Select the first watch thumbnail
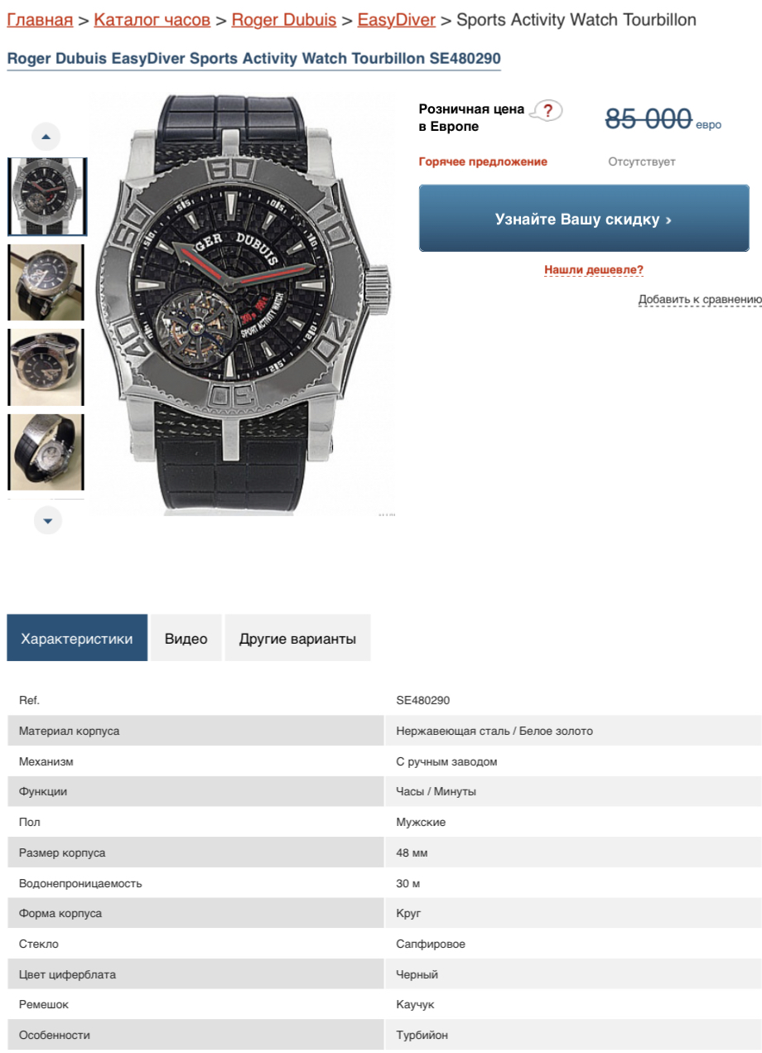Viewport: 762px width, 1053px height. [46, 197]
